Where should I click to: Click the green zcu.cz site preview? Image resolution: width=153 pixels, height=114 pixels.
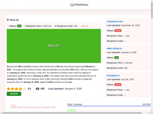pos(54,46)
